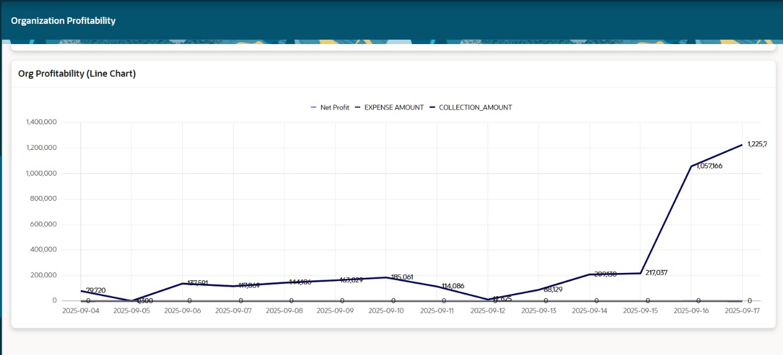Click the 1,057,166 data point label
The height and width of the screenshot is (355, 783).
click(x=707, y=166)
